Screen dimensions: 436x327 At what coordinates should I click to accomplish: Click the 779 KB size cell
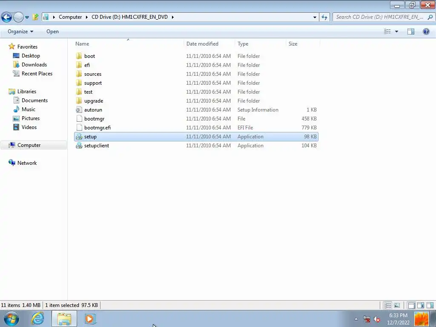(x=309, y=127)
